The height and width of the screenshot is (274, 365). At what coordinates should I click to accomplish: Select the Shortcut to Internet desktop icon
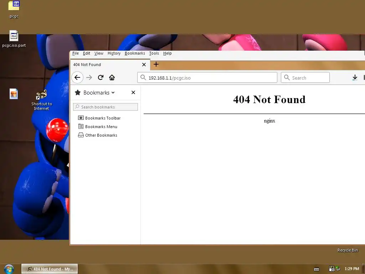pyautogui.click(x=41, y=100)
